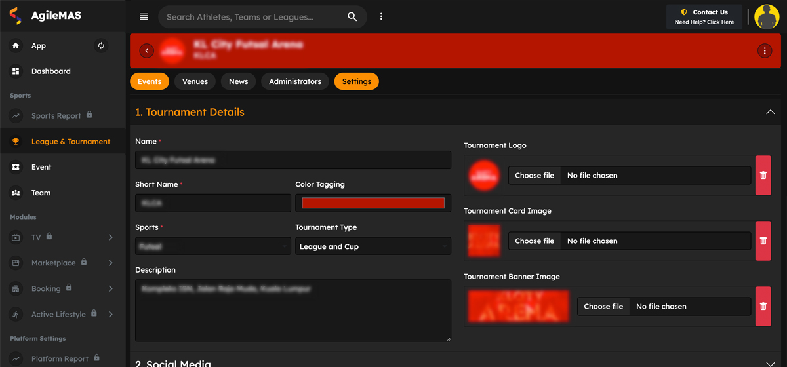Click the Description text area

coord(293,310)
